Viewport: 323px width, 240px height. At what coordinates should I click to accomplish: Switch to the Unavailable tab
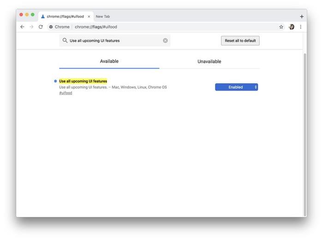[x=209, y=62]
